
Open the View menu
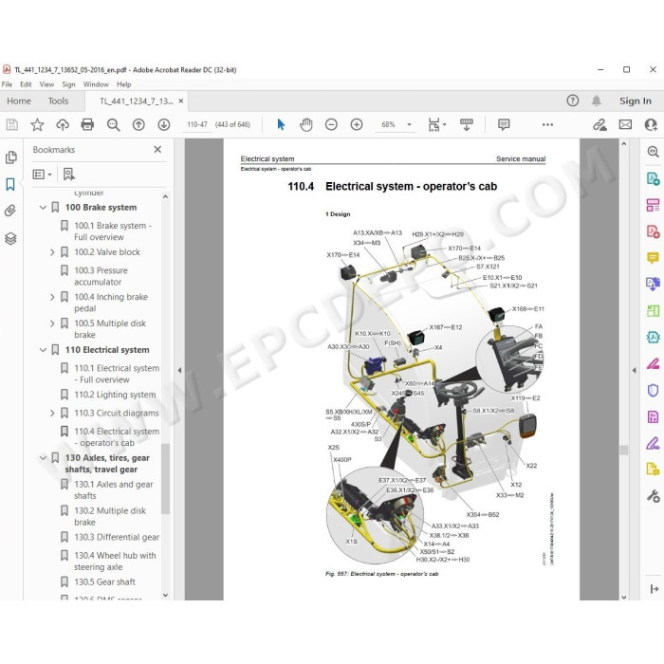click(46, 84)
